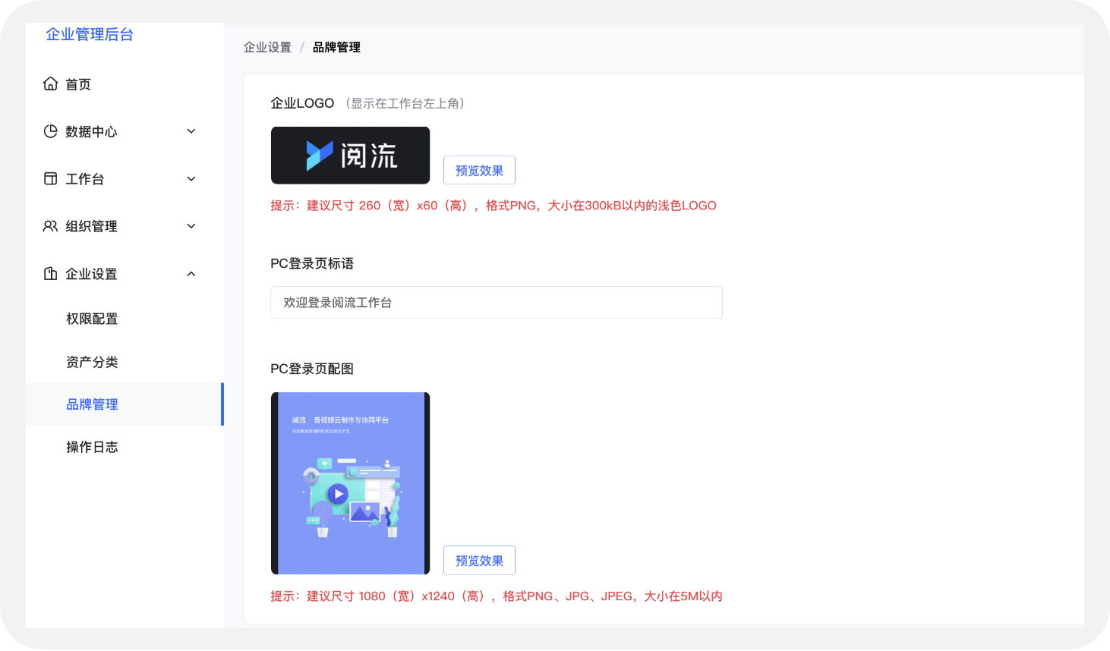This screenshot has width=1110, height=651.
Task: Select 品牌管理 submenu item
Action: (125, 404)
